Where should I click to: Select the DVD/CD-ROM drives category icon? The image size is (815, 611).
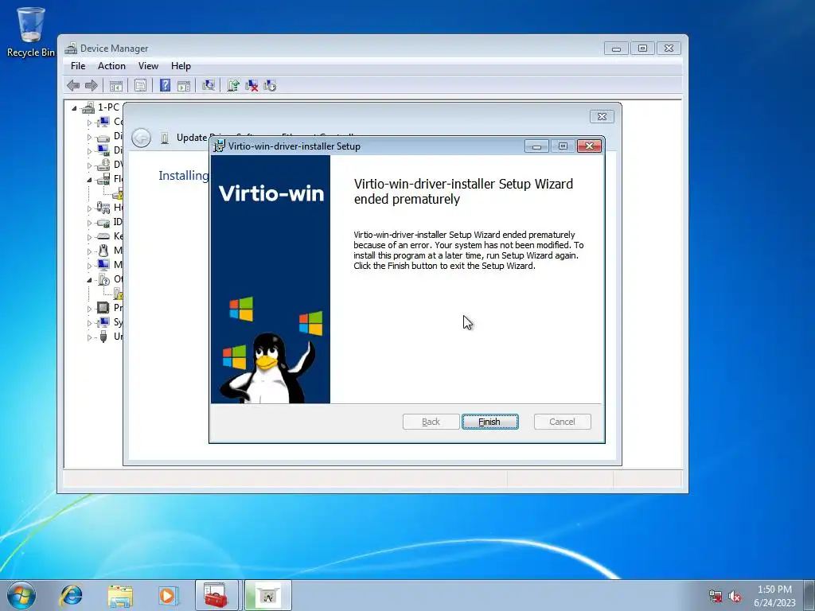(x=103, y=165)
